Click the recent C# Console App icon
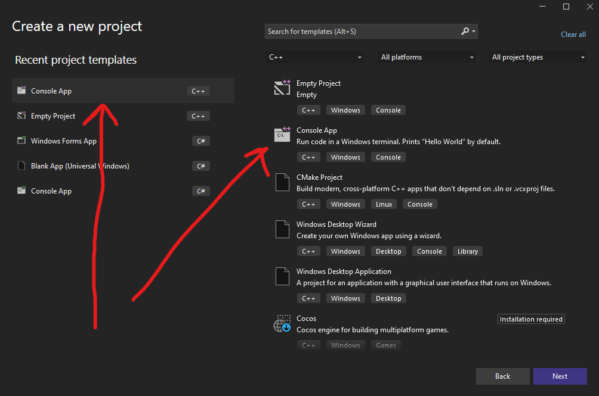 21,191
